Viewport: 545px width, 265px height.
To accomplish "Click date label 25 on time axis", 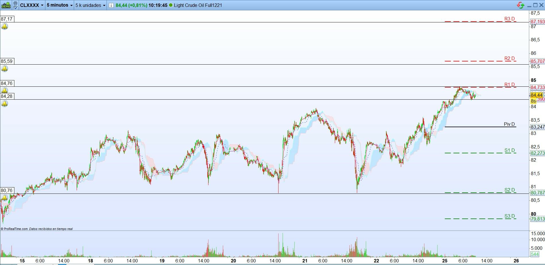I will pyautogui.click(x=445, y=261).
